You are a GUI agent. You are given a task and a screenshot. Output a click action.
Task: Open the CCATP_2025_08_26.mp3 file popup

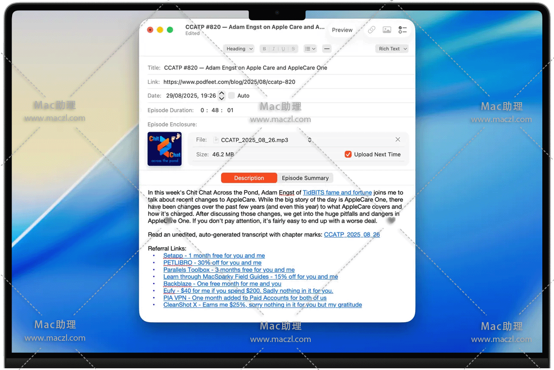[262, 140]
